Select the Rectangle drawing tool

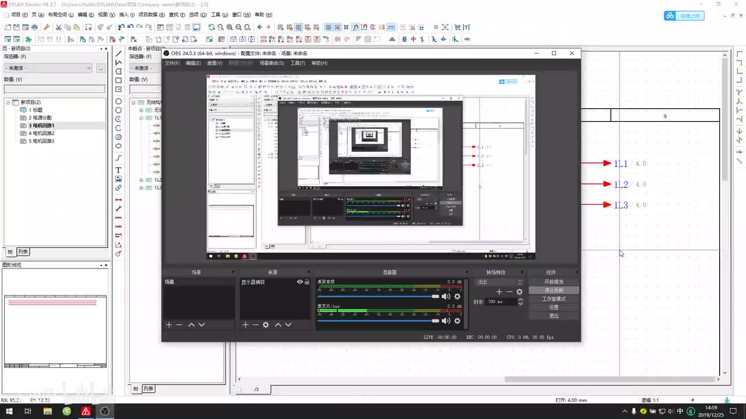pos(118,80)
